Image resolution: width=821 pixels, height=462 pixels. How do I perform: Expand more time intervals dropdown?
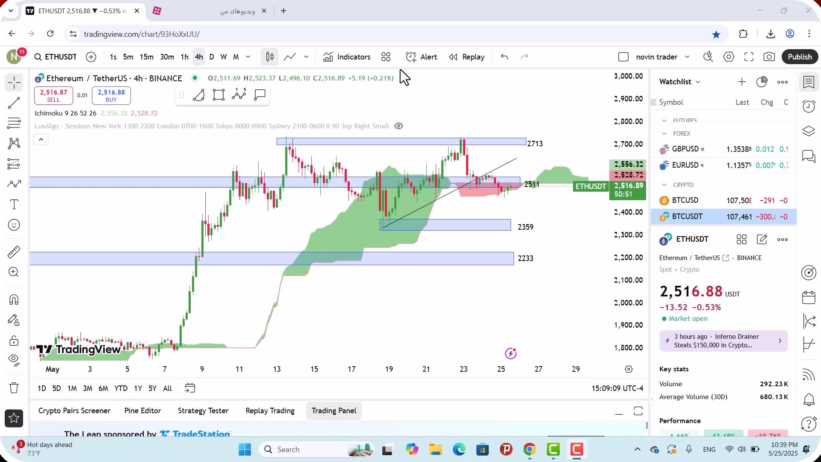248,57
